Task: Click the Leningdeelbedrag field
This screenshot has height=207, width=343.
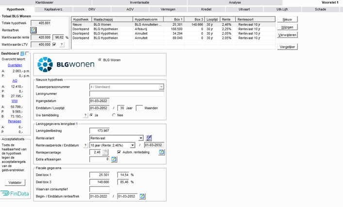Action: click(99, 131)
